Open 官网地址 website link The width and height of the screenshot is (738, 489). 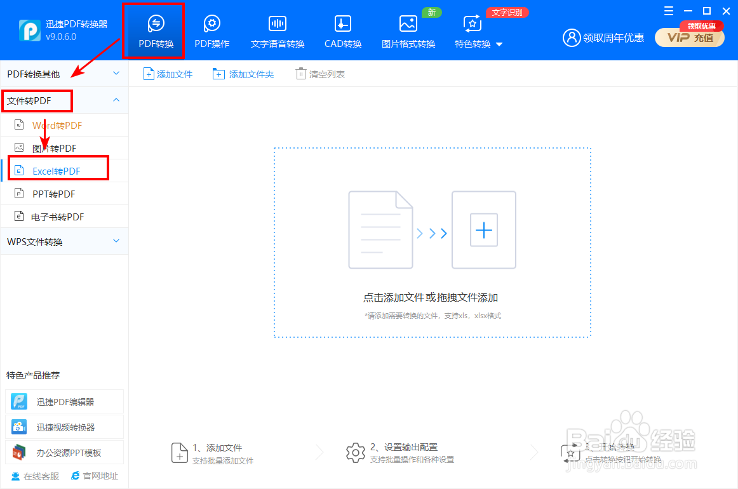[95, 476]
